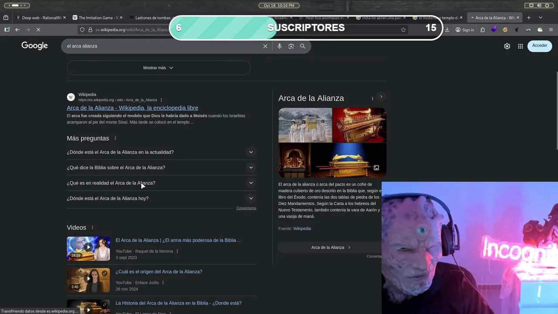Open knowledge panel options for Arca de la Alianza

point(372,99)
